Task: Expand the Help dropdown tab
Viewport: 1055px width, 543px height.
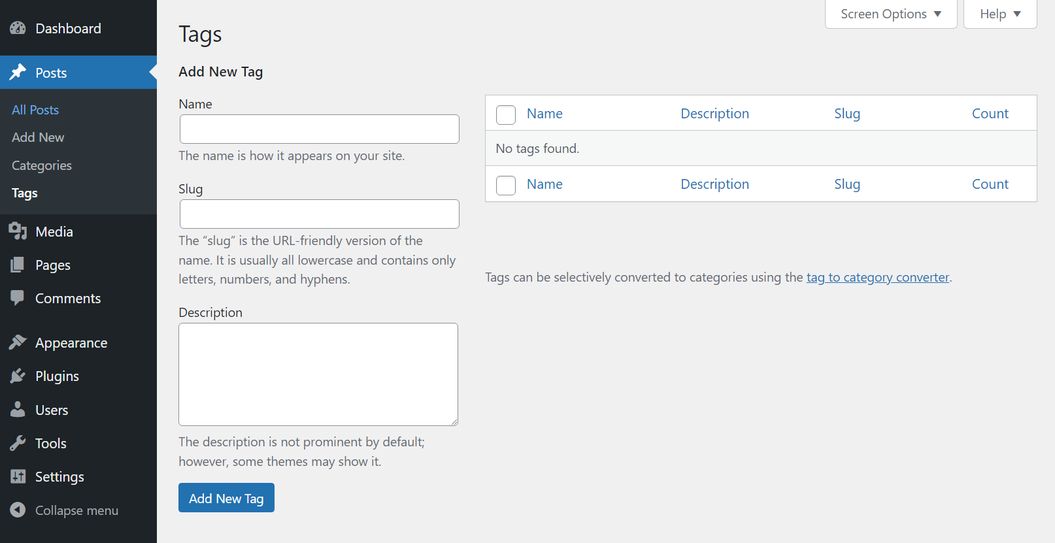Action: coord(1000,14)
